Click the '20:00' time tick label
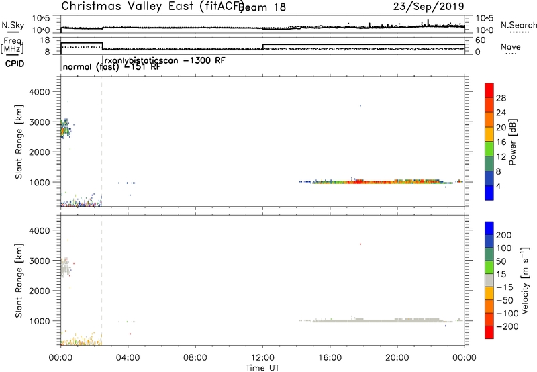This screenshot has width=537, height=372. (397, 358)
